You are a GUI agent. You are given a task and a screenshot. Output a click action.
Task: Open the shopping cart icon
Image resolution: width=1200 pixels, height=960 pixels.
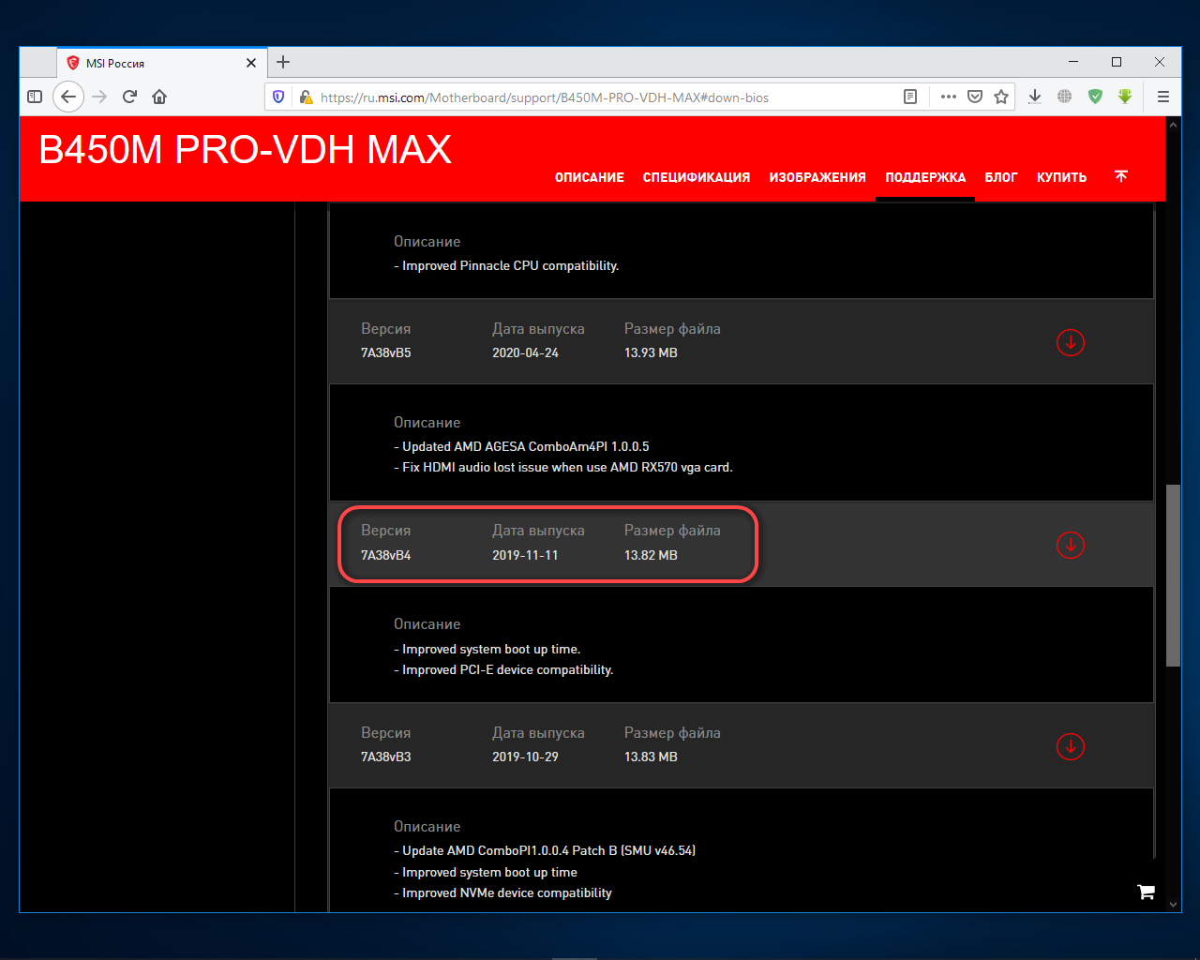1146,892
